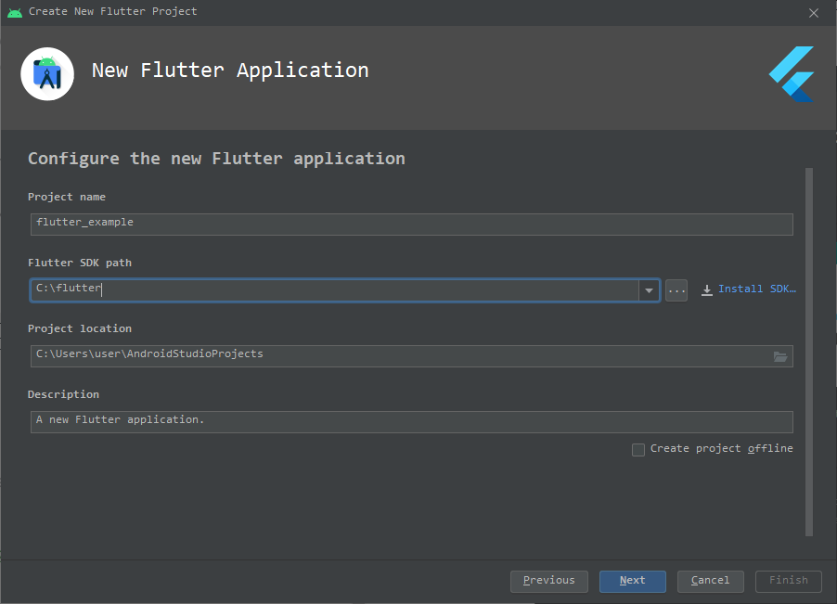Click the 'Configure the new Flutter application' heading
837x604 pixels.
216,159
